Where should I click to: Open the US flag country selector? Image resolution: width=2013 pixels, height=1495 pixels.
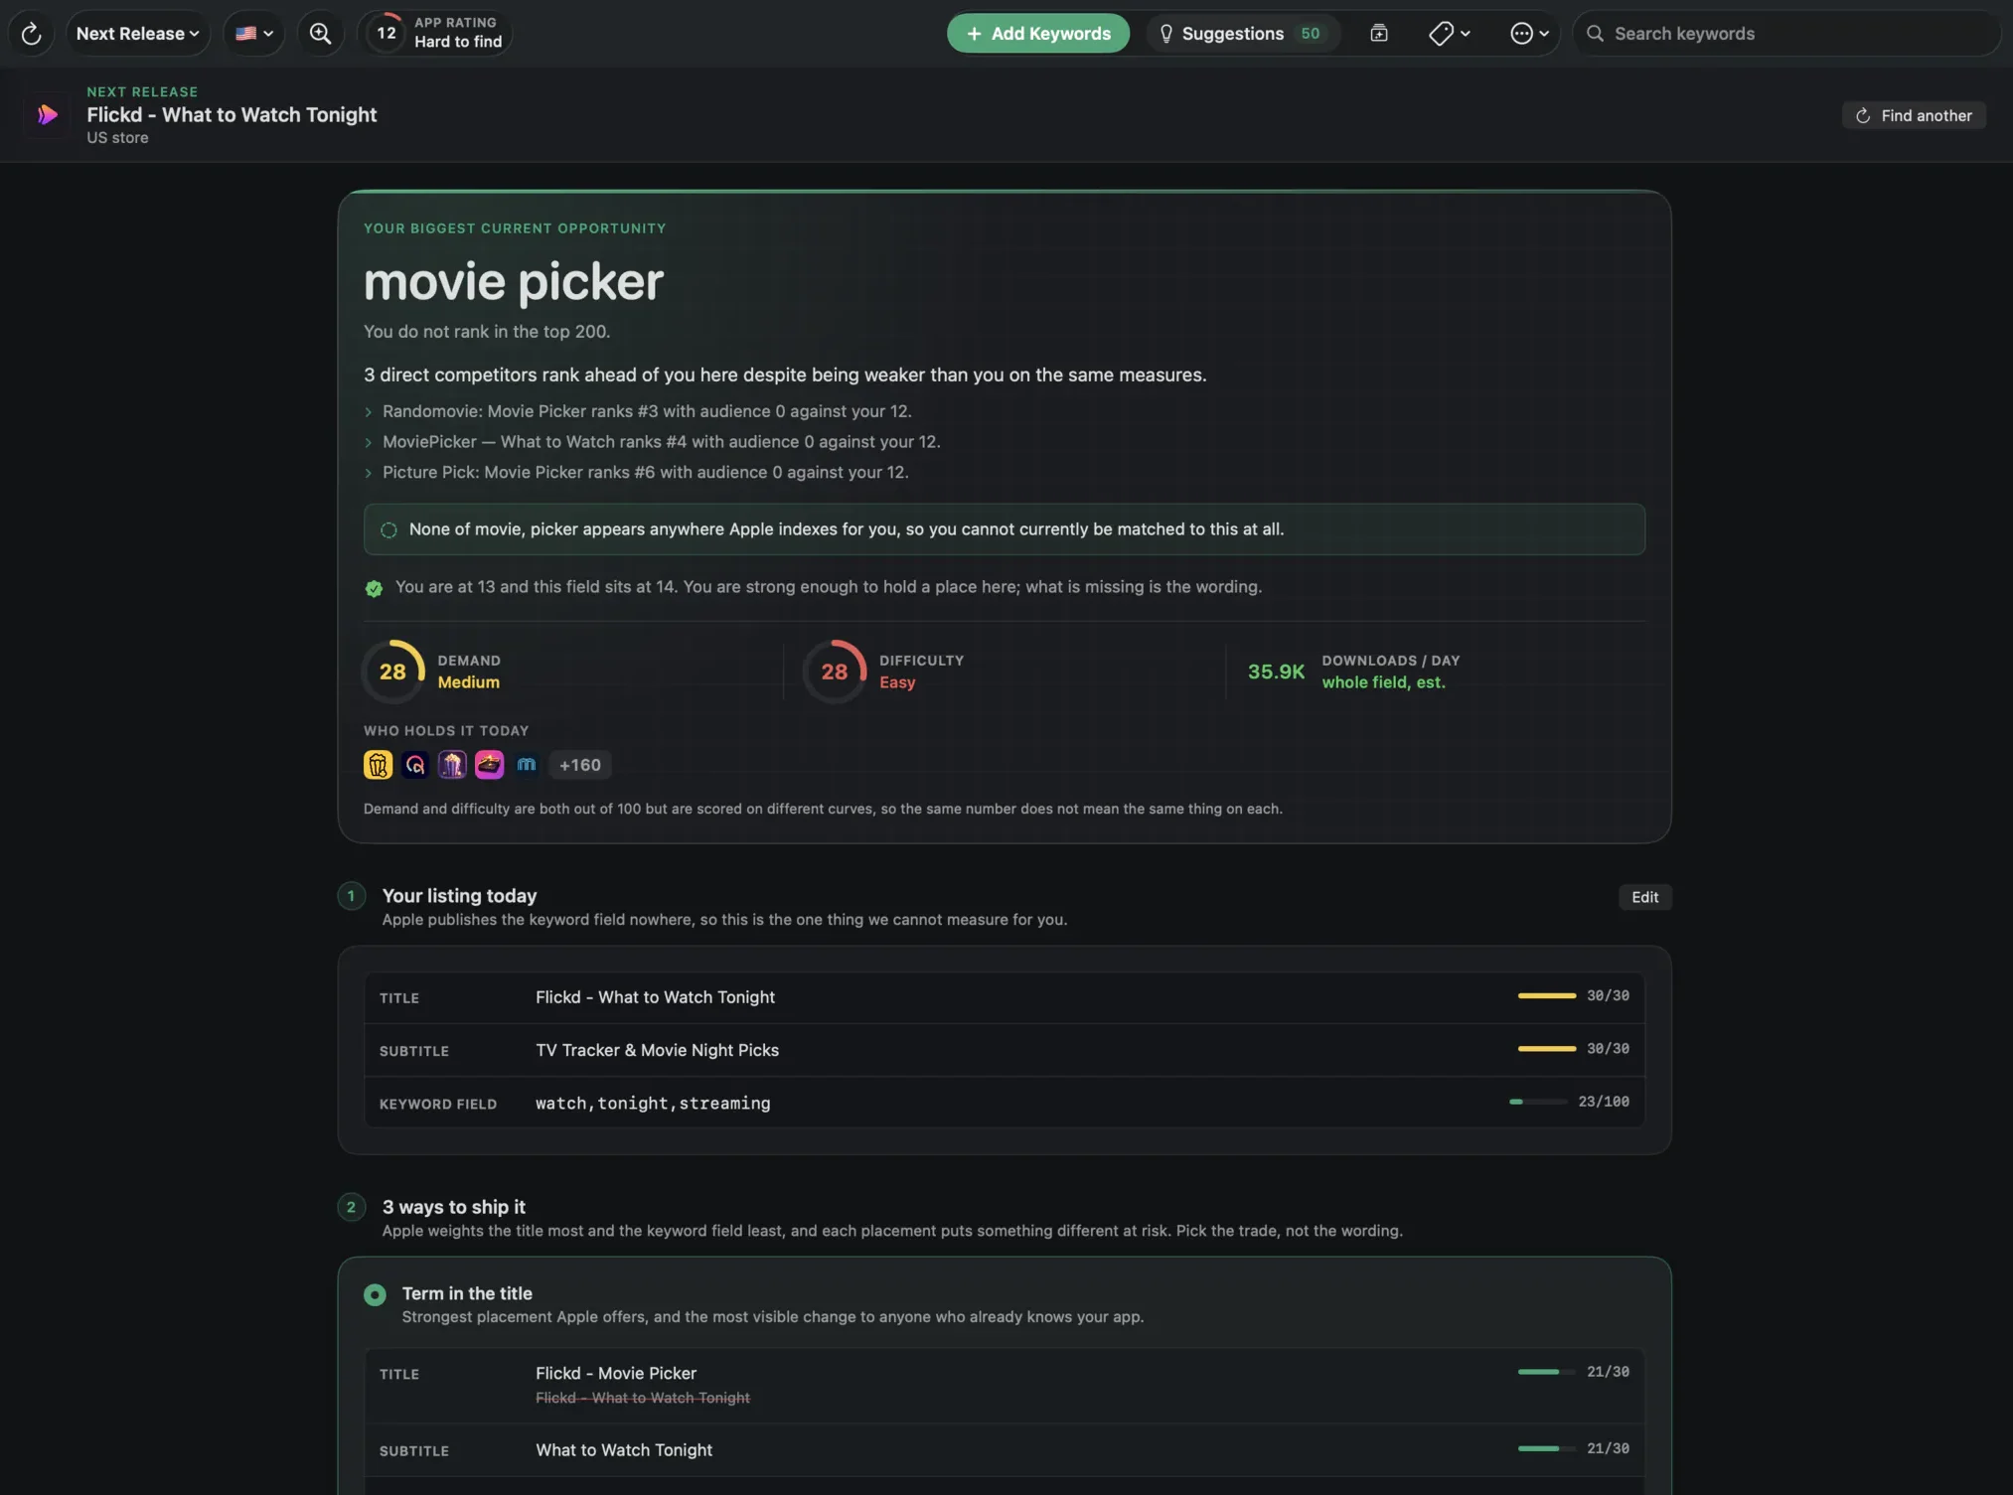coord(254,34)
